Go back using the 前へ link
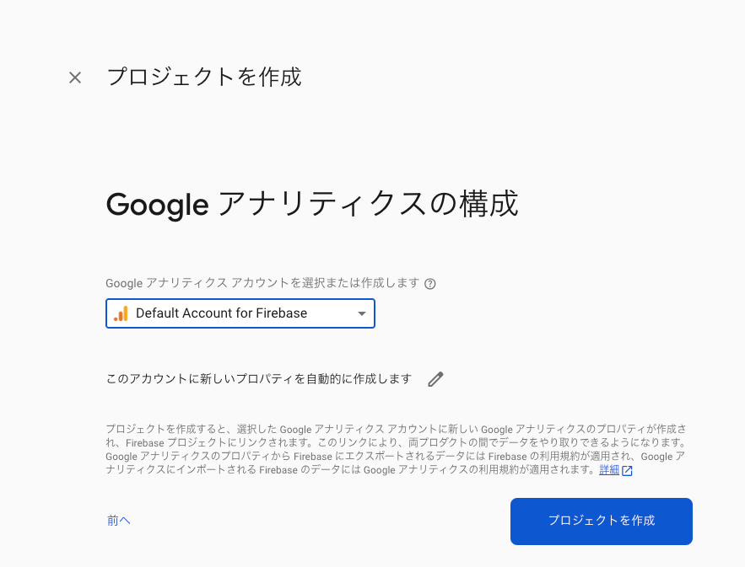 click(x=119, y=521)
